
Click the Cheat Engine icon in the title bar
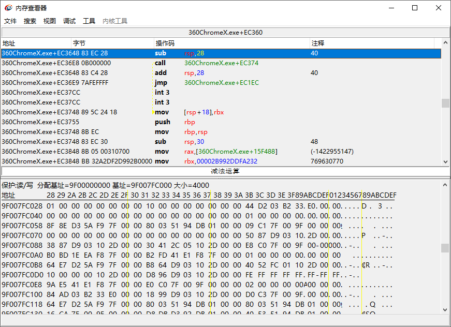click(x=9, y=8)
